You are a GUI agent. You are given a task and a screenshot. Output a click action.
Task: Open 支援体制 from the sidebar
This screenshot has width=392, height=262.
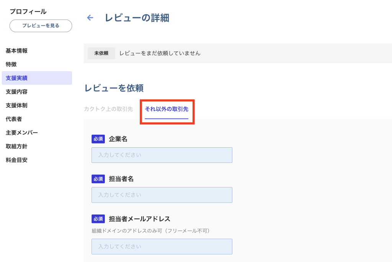(16, 105)
